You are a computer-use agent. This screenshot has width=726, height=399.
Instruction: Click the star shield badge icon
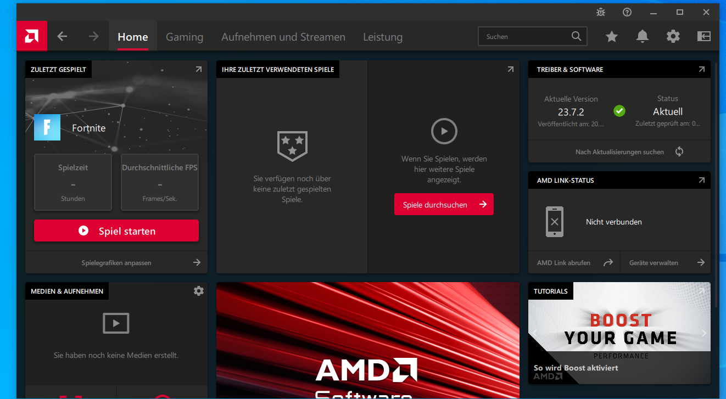click(292, 146)
